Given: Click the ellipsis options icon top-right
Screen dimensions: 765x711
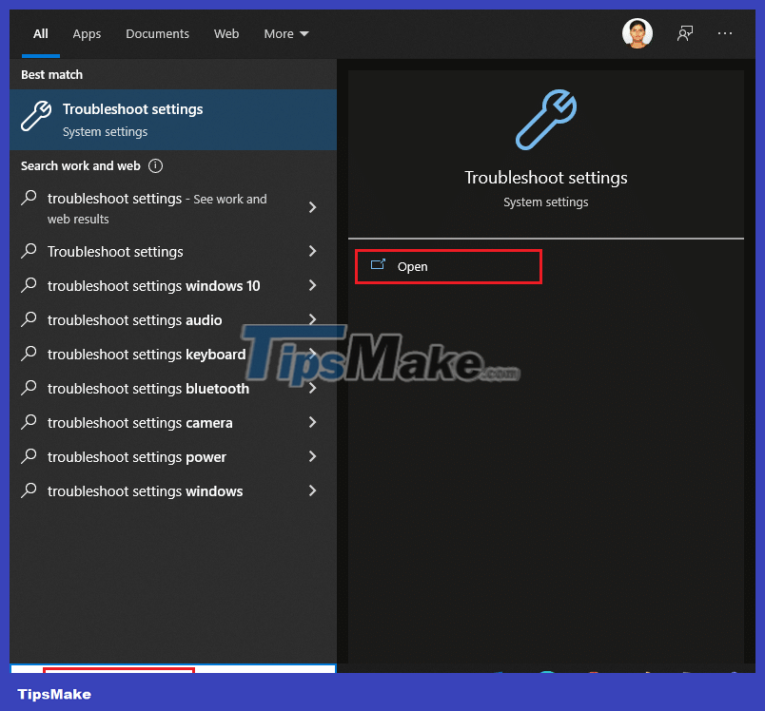Looking at the screenshot, I should tap(725, 32).
